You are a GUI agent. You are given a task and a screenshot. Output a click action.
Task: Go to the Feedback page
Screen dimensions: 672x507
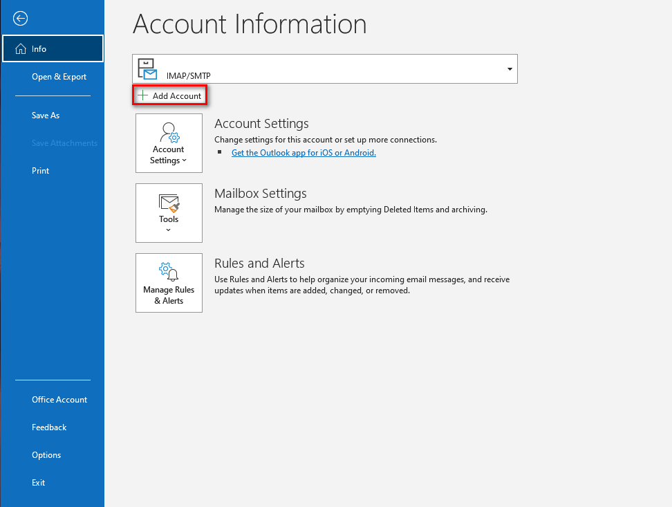[49, 427]
